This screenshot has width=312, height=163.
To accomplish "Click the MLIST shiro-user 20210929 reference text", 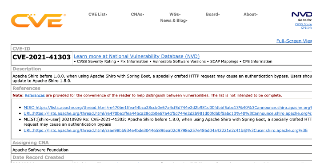I will click(168, 122).
